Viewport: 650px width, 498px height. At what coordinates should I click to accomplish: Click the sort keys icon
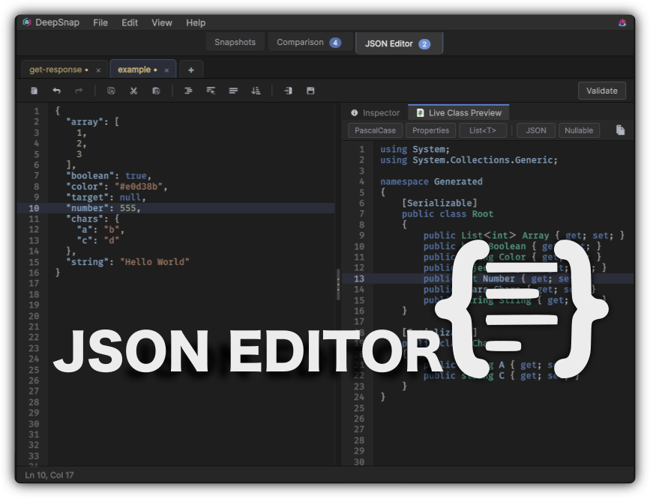256,91
